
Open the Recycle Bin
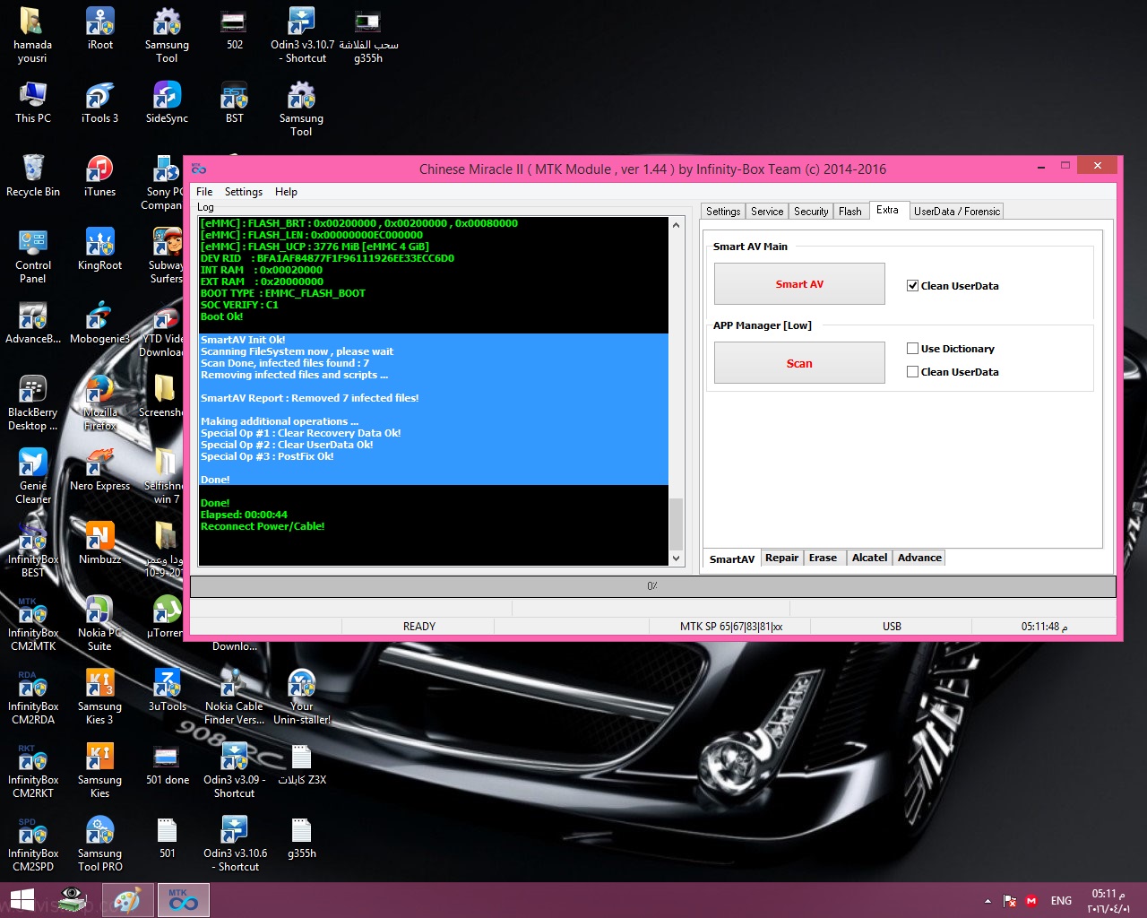[33, 176]
